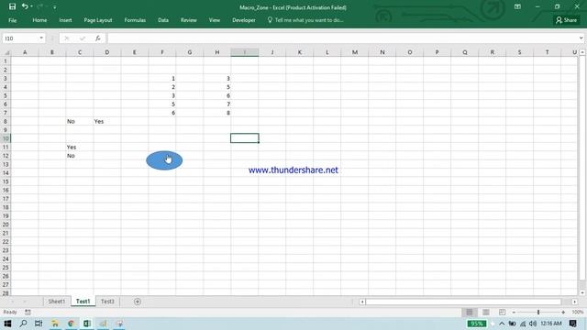
Task: Open File Explorer from the taskbar
Action: pos(55,324)
